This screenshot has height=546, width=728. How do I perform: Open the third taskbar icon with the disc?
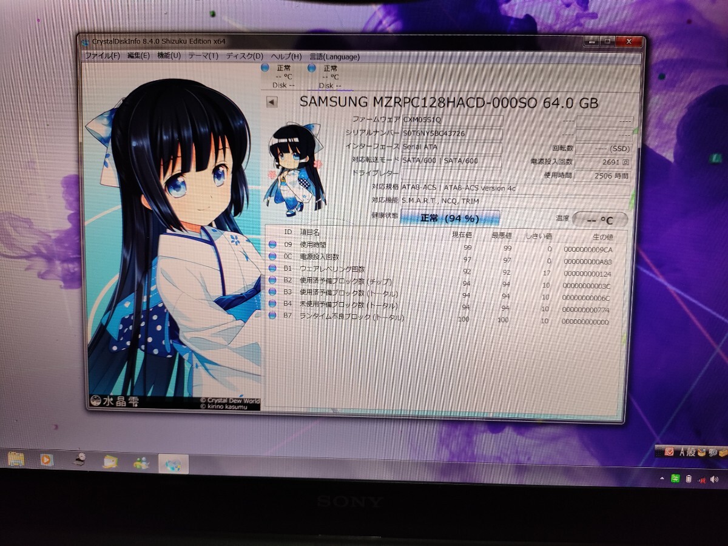tap(79, 460)
